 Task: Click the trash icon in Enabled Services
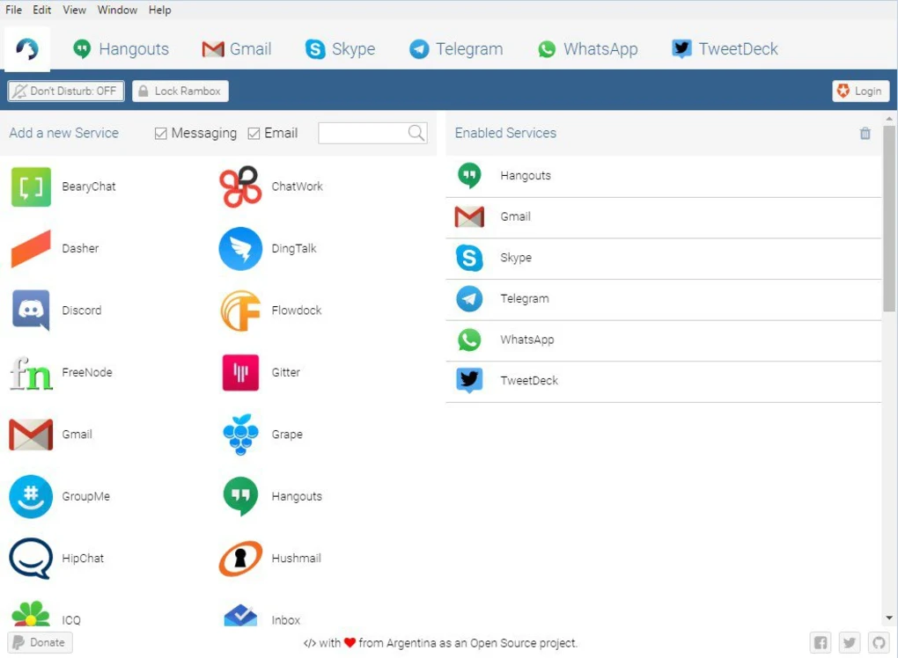click(865, 134)
